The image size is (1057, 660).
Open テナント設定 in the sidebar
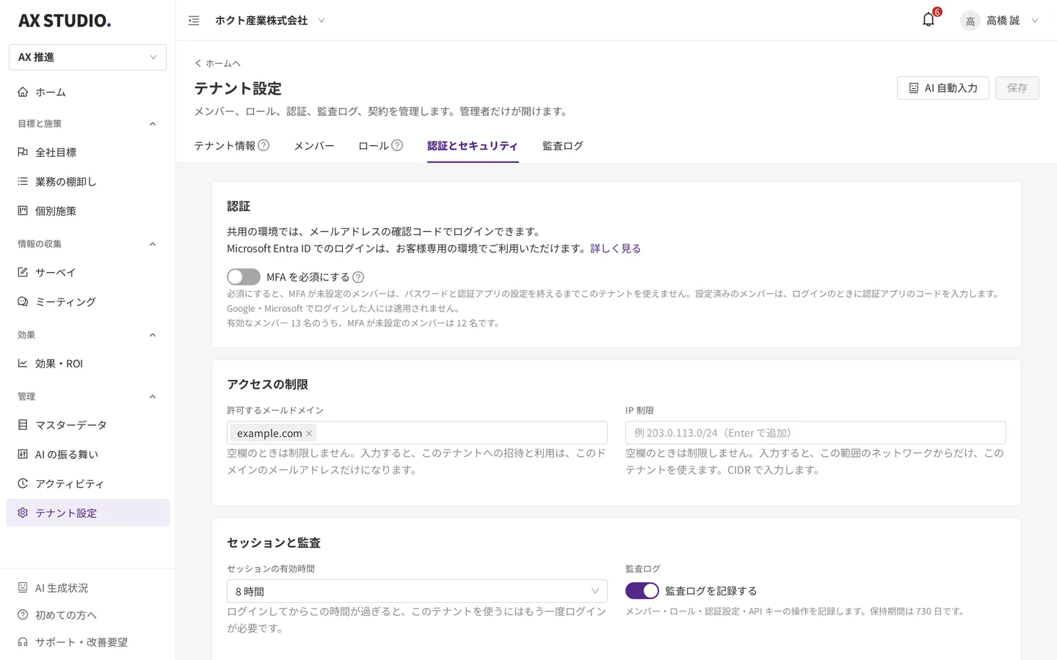(87, 513)
